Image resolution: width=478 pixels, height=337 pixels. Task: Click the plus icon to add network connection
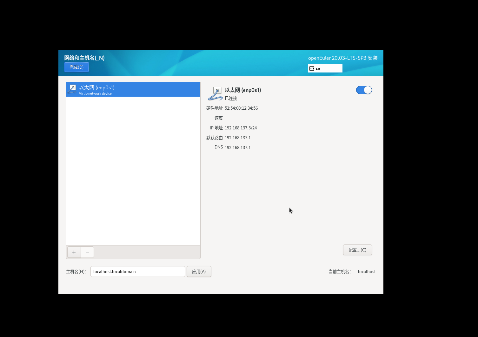[74, 252]
